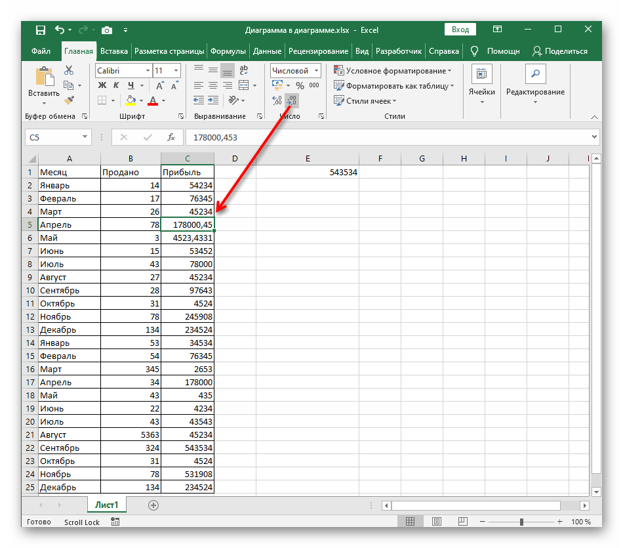Click the Вставить paste icon

click(x=45, y=76)
